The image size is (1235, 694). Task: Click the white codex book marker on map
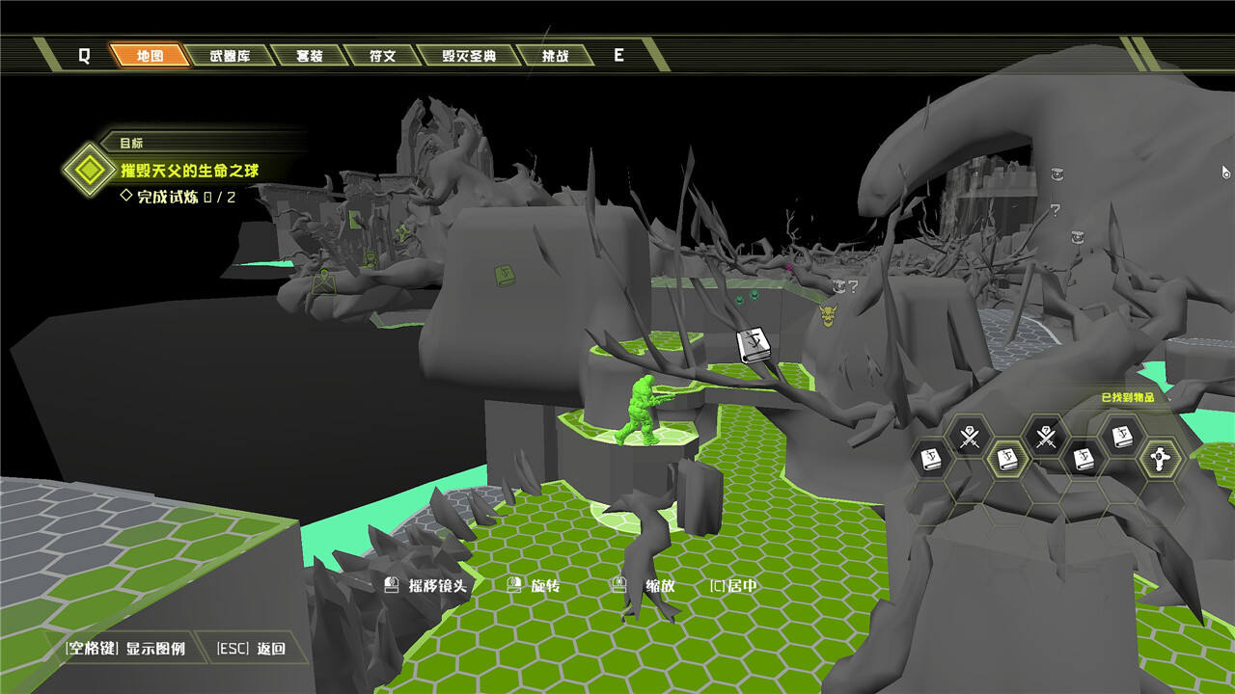point(754,346)
